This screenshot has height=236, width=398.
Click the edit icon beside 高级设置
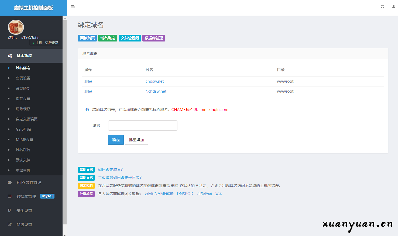click(x=10, y=224)
